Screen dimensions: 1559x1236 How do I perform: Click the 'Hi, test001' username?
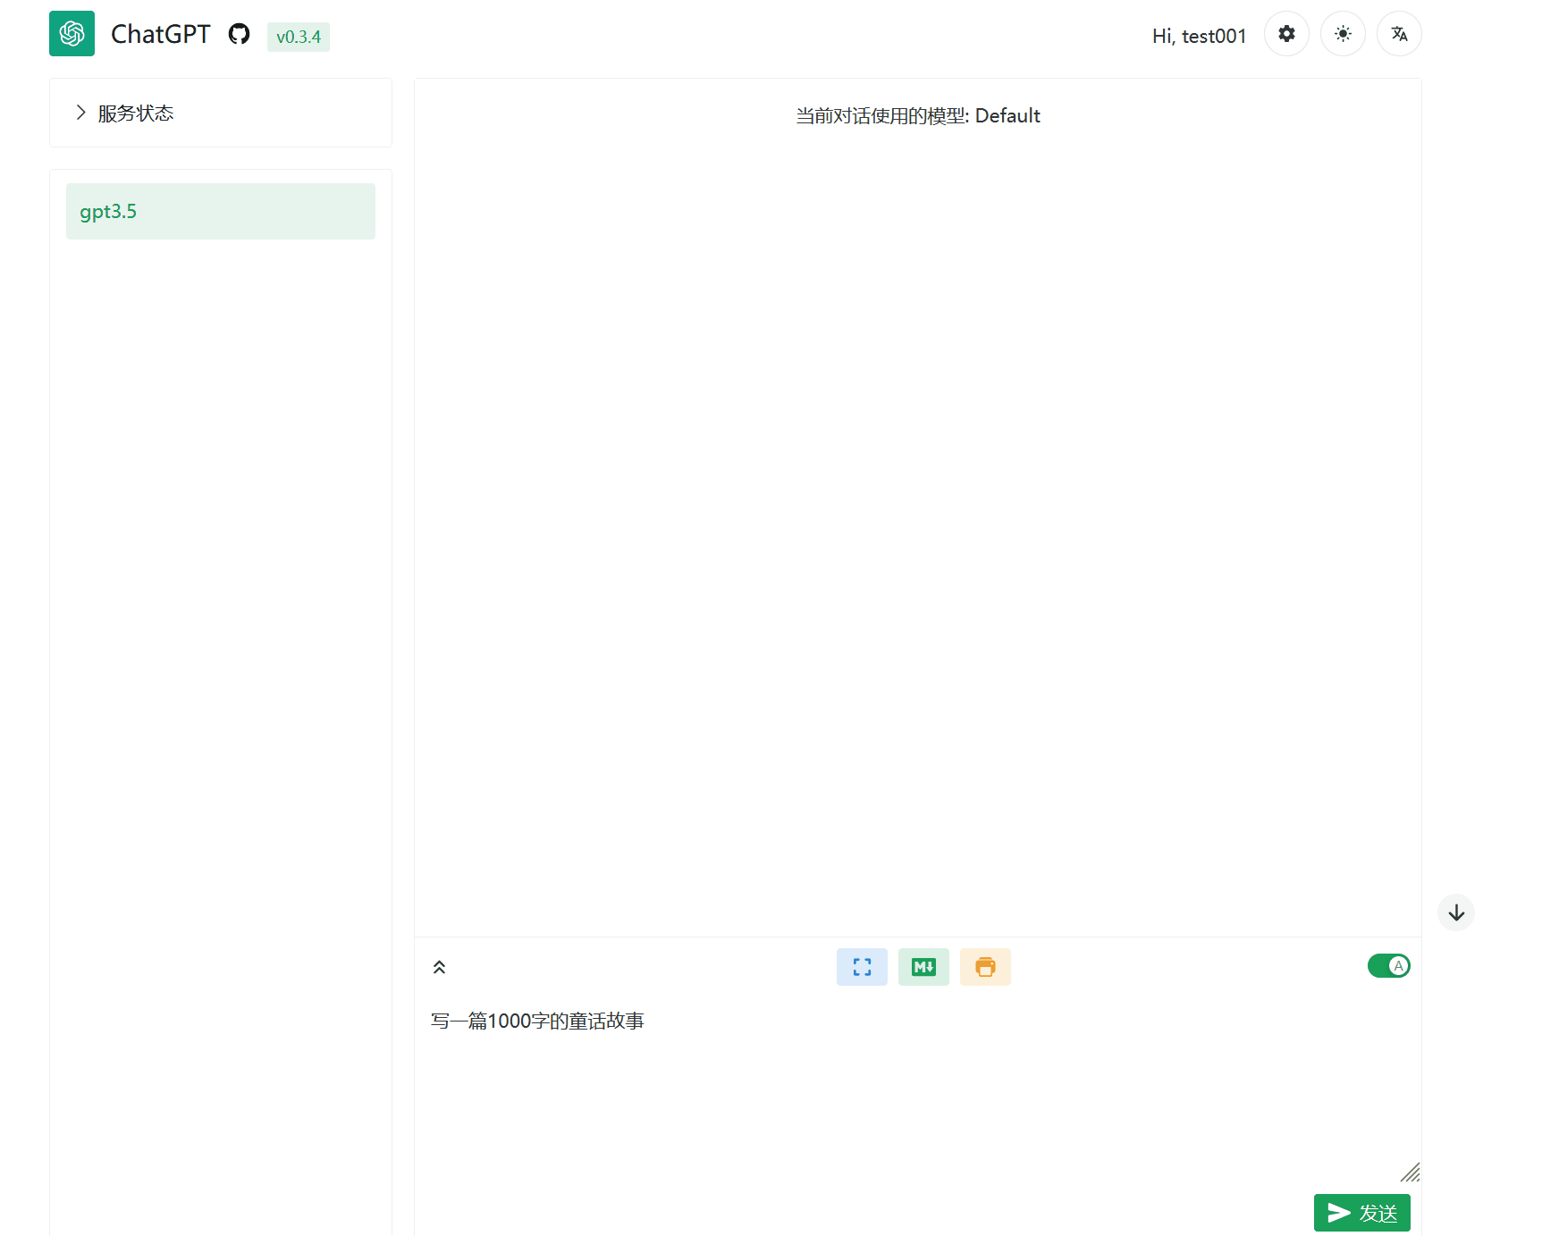pos(1198,36)
